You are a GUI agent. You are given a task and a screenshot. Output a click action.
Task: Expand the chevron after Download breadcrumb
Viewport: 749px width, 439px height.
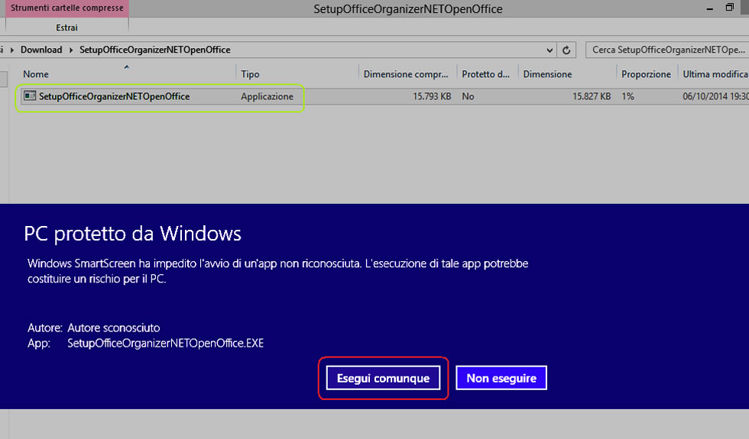70,50
